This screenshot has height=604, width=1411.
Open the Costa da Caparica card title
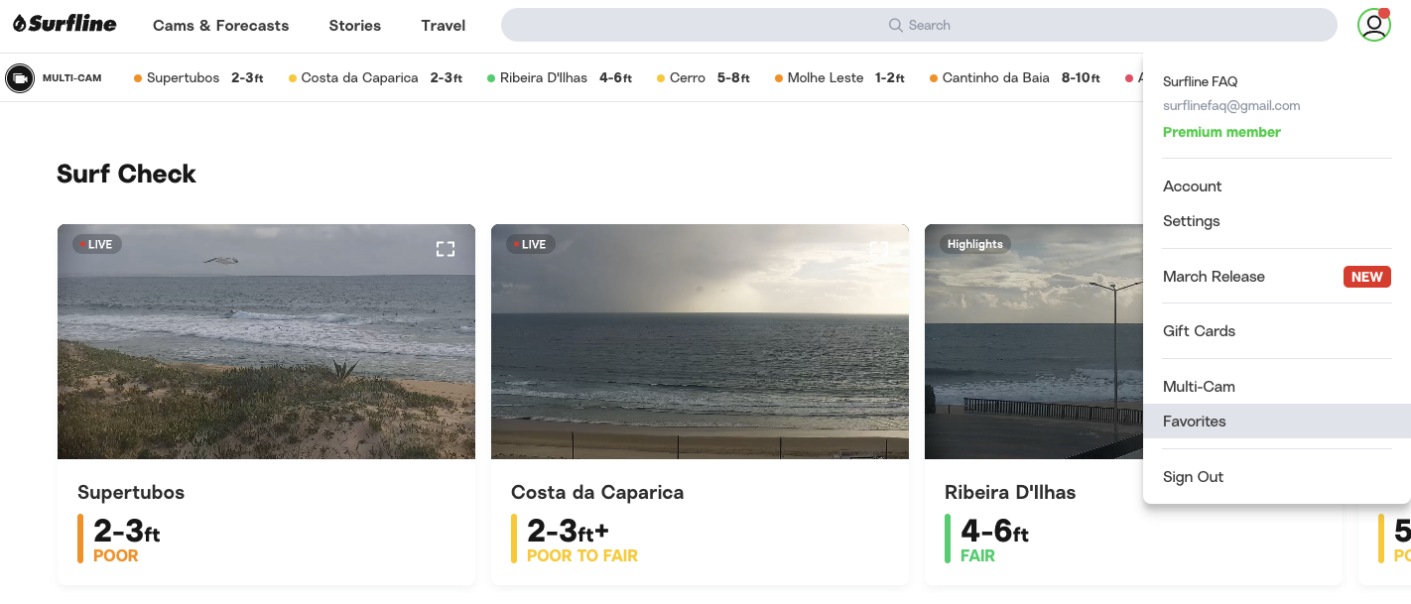(597, 493)
